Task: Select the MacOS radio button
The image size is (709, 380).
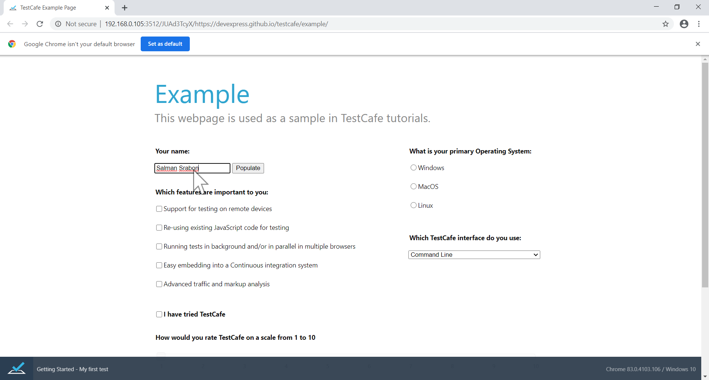Action: click(x=414, y=186)
